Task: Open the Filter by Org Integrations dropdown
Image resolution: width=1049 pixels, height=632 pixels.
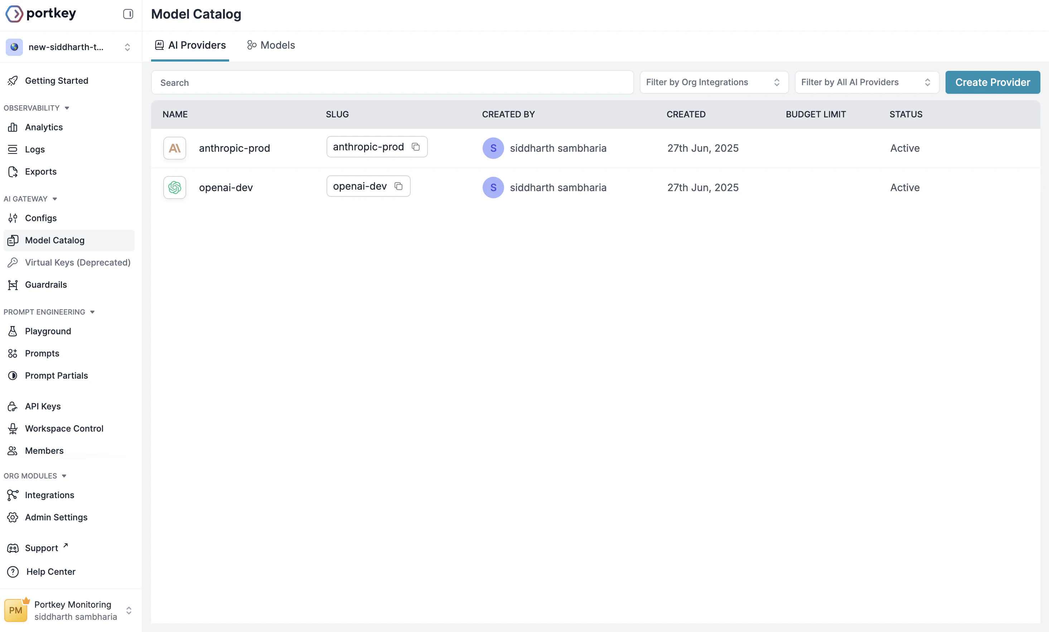Action: point(714,82)
